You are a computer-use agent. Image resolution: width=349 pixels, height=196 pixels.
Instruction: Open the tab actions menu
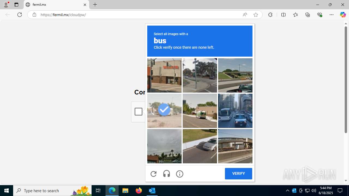tap(16, 5)
